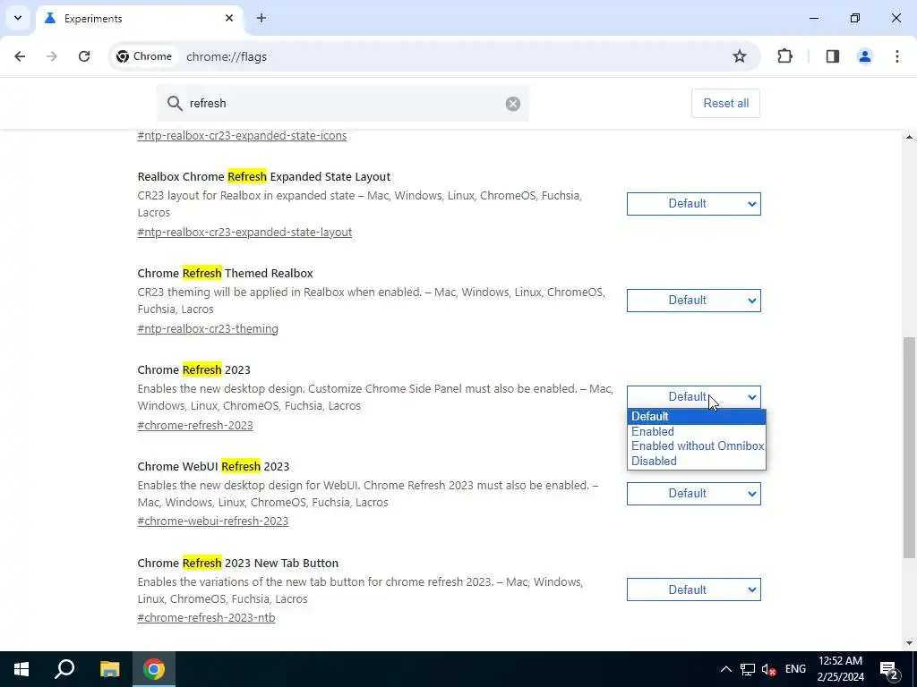
Task: Open #chrome-webui-refresh-2023 link
Action: point(213,522)
